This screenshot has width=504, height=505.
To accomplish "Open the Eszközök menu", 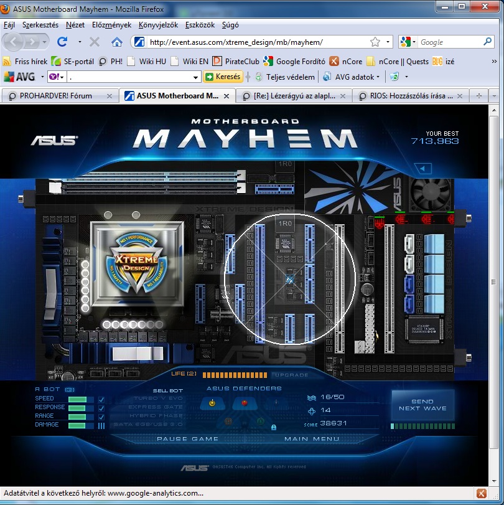I will click(200, 25).
